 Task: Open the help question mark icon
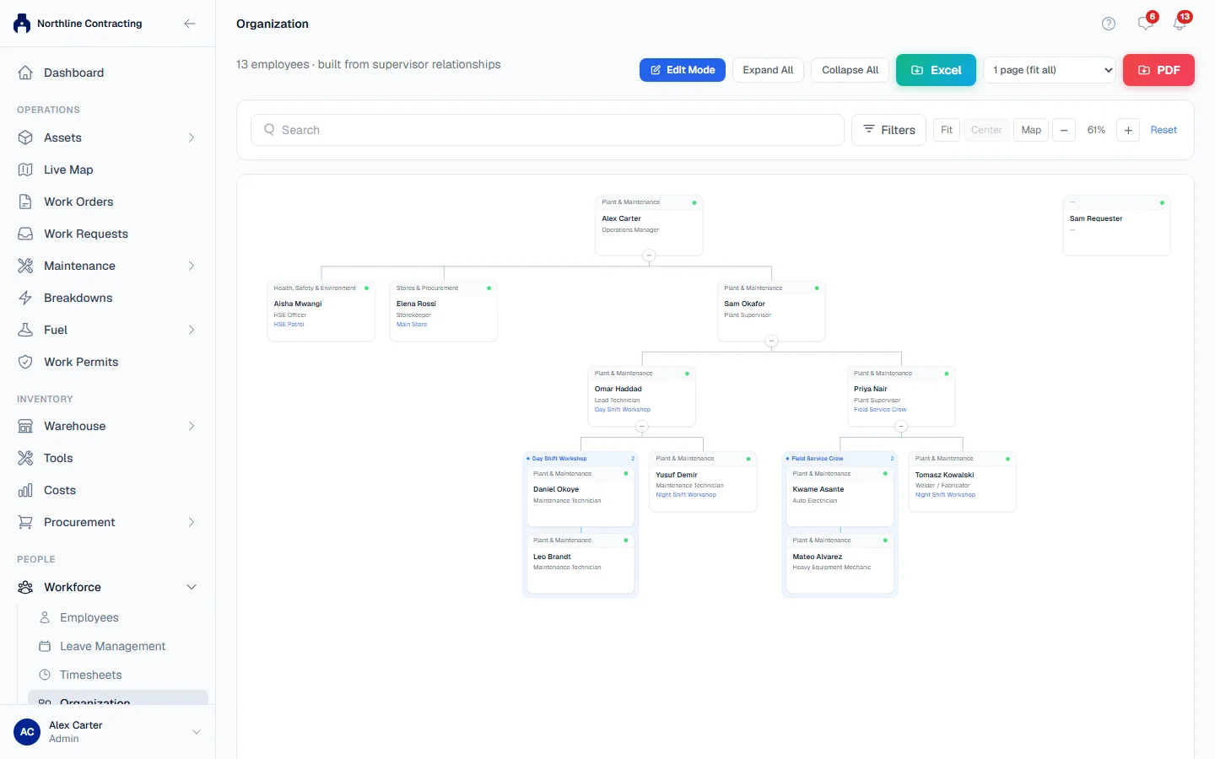click(x=1109, y=24)
